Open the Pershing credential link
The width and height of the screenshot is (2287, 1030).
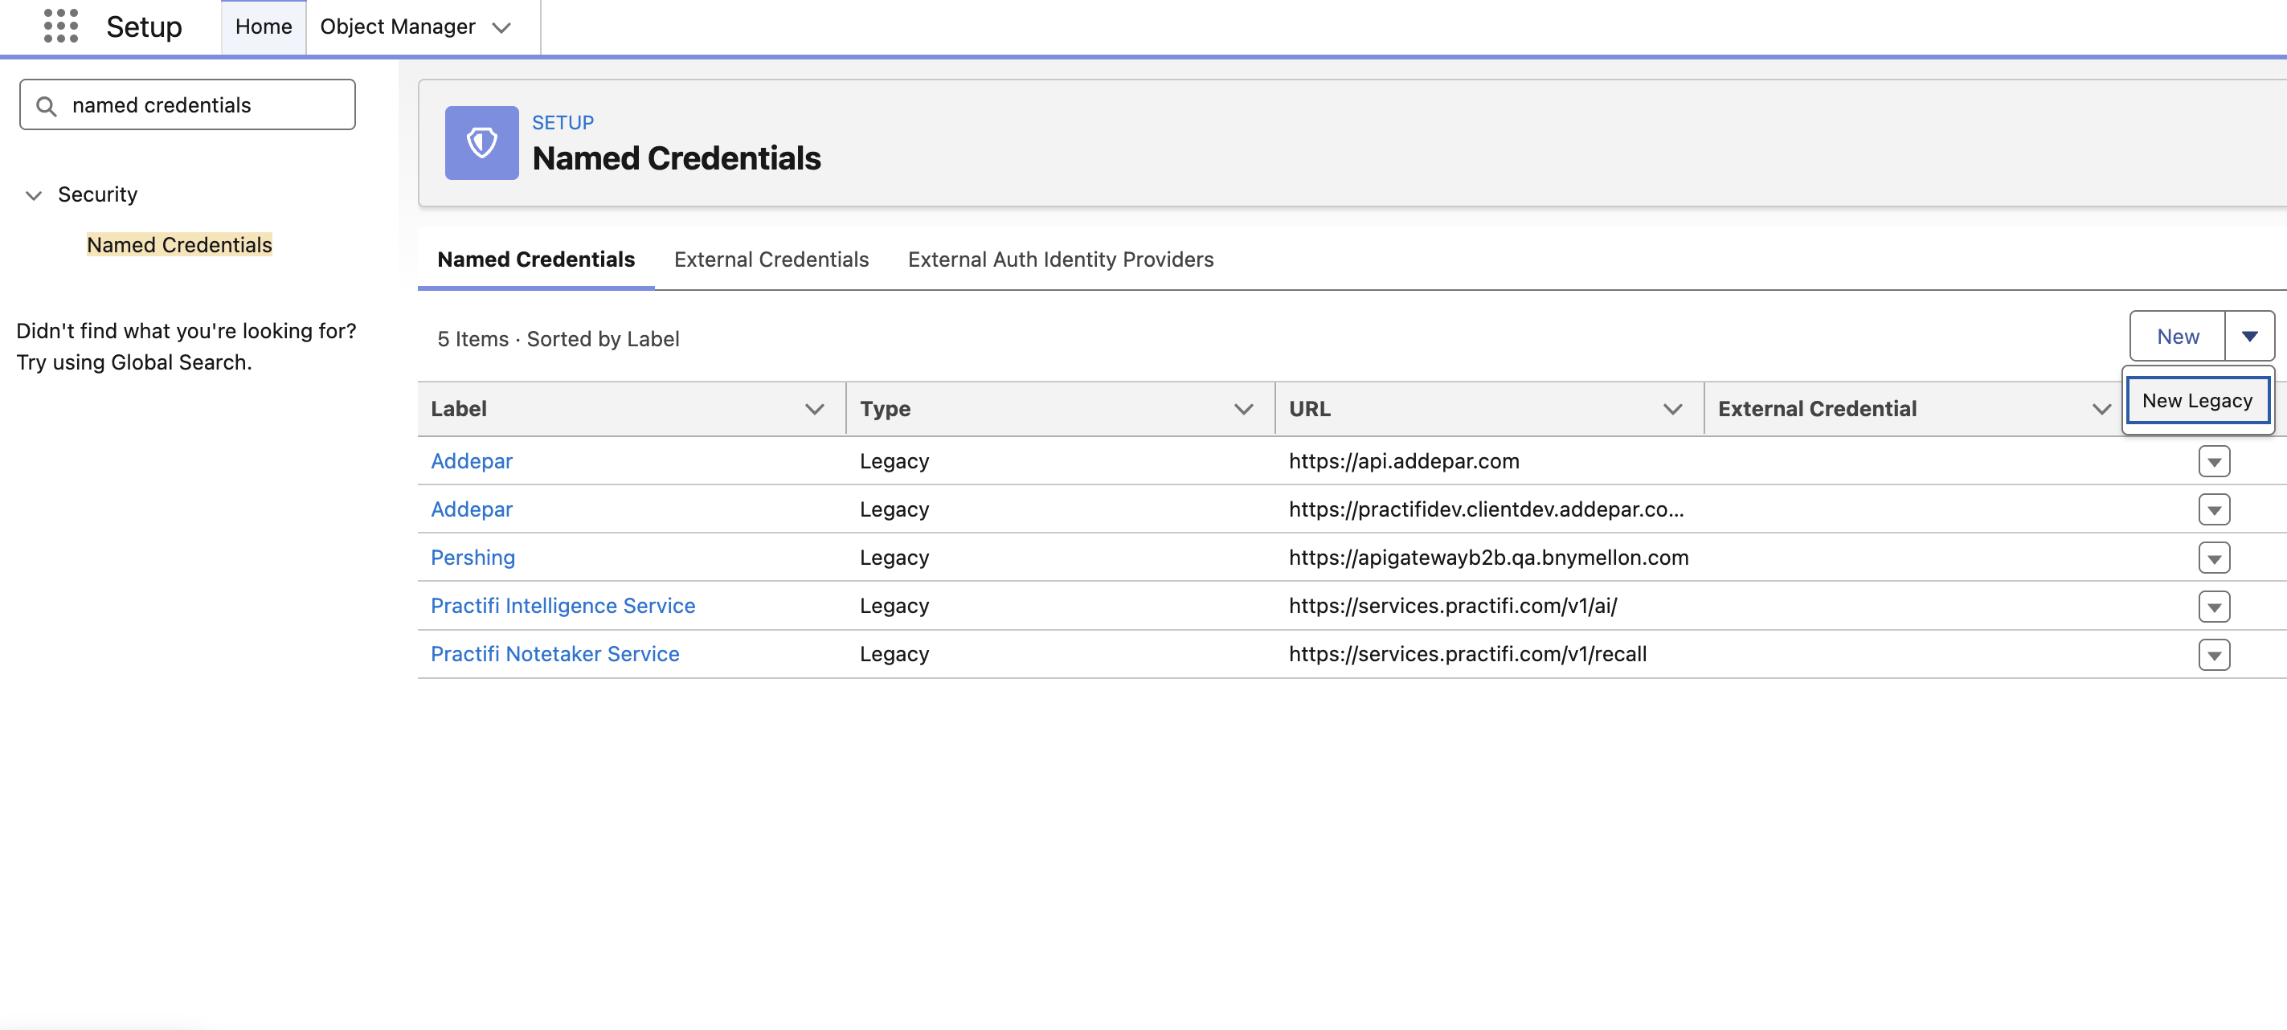473,557
